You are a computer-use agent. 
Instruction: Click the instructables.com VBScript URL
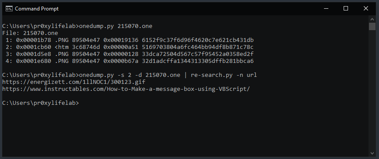[126, 89]
